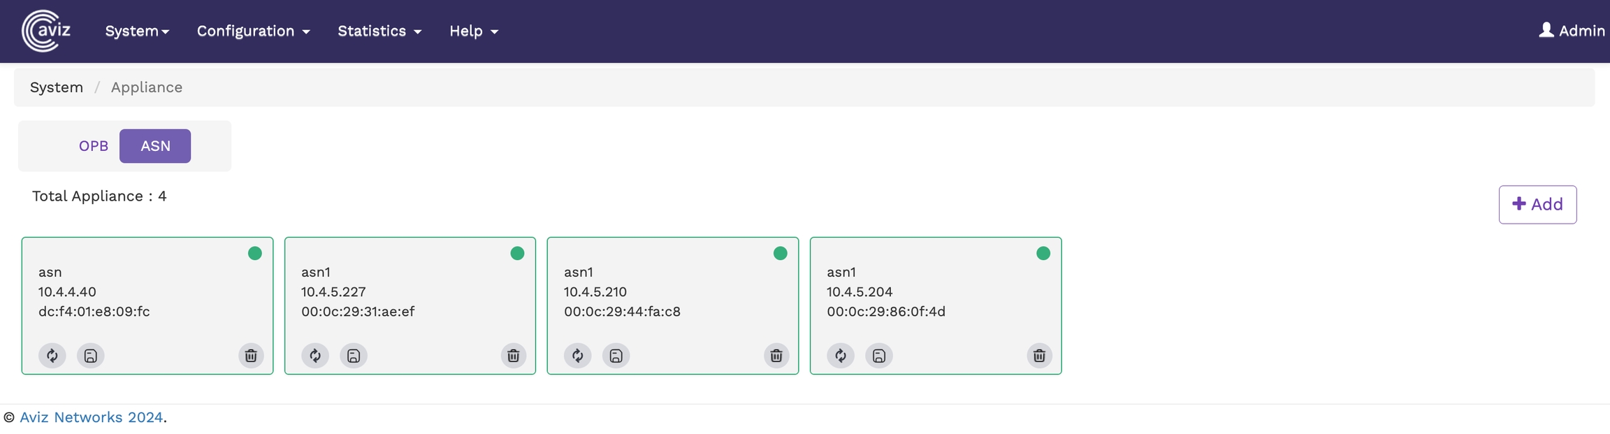The image size is (1610, 434).
Task: Save config for appliance 10.4.5.210
Action: point(616,356)
